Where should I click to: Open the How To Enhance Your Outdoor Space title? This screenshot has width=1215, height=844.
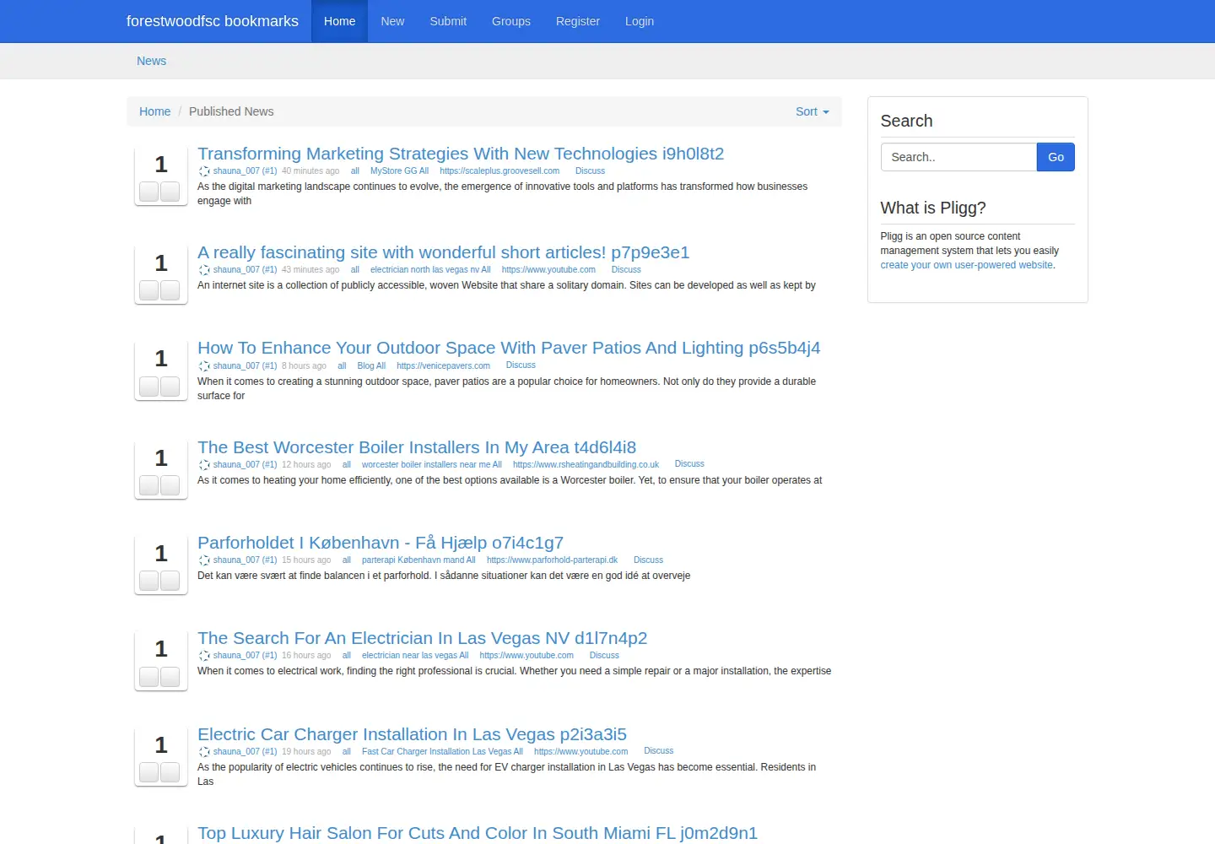(x=509, y=348)
